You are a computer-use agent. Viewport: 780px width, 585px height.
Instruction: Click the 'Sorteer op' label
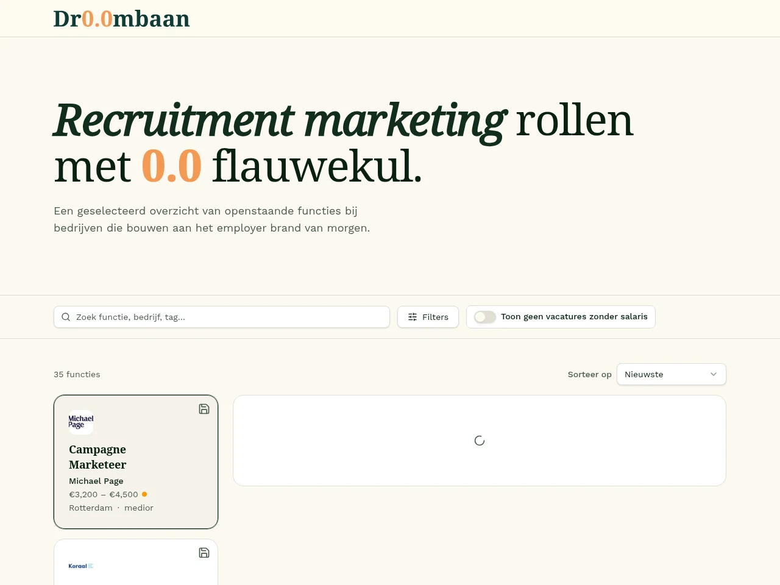589,374
